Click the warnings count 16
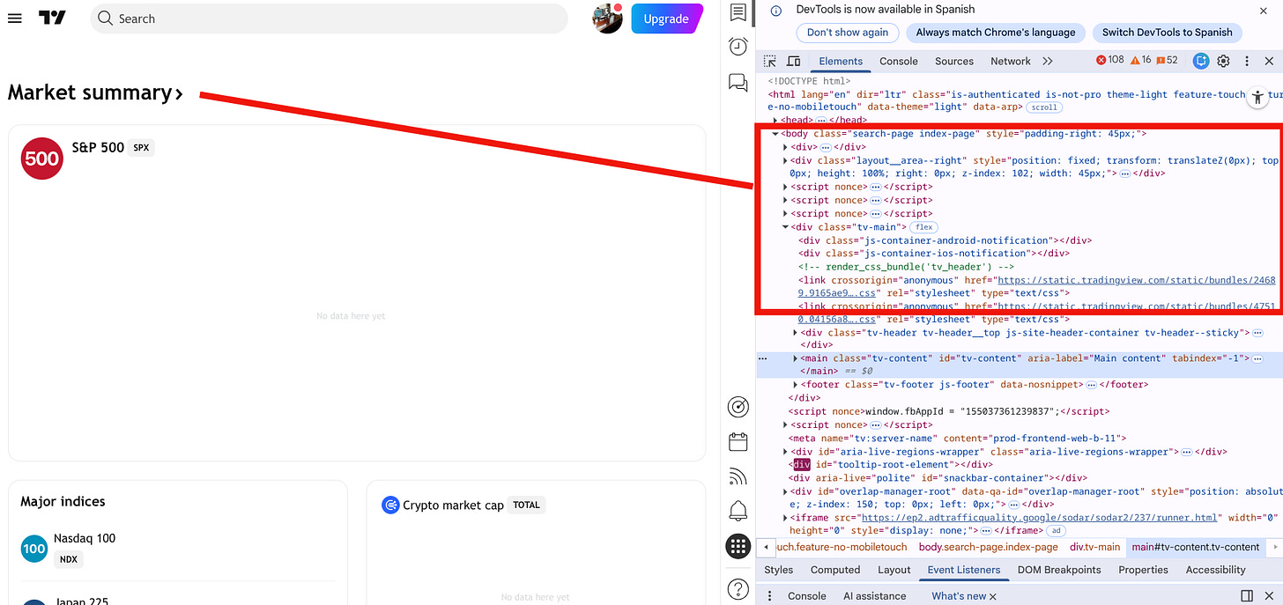Viewport: 1283px width, 605px height. pos(1140,60)
